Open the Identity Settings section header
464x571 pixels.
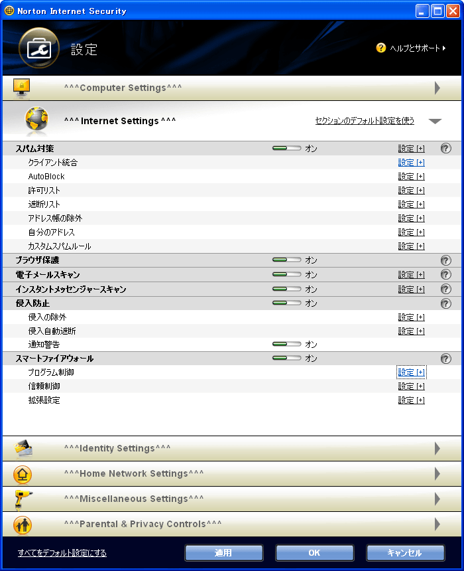[x=231, y=448]
